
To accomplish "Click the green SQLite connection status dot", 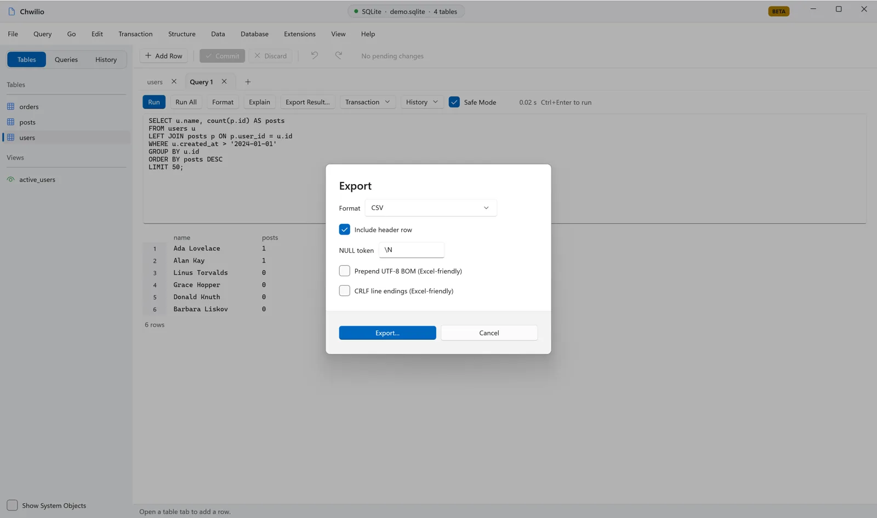I will point(356,11).
